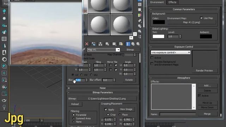The image size is (226, 127).
Task: Select Summed Area filtering
Action: pyautogui.click(x=74, y=119)
